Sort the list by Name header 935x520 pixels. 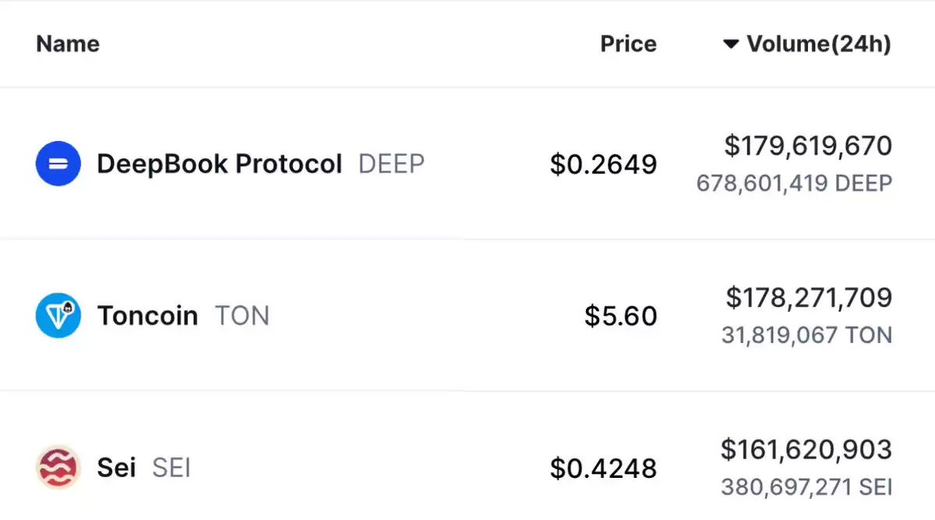(x=68, y=44)
